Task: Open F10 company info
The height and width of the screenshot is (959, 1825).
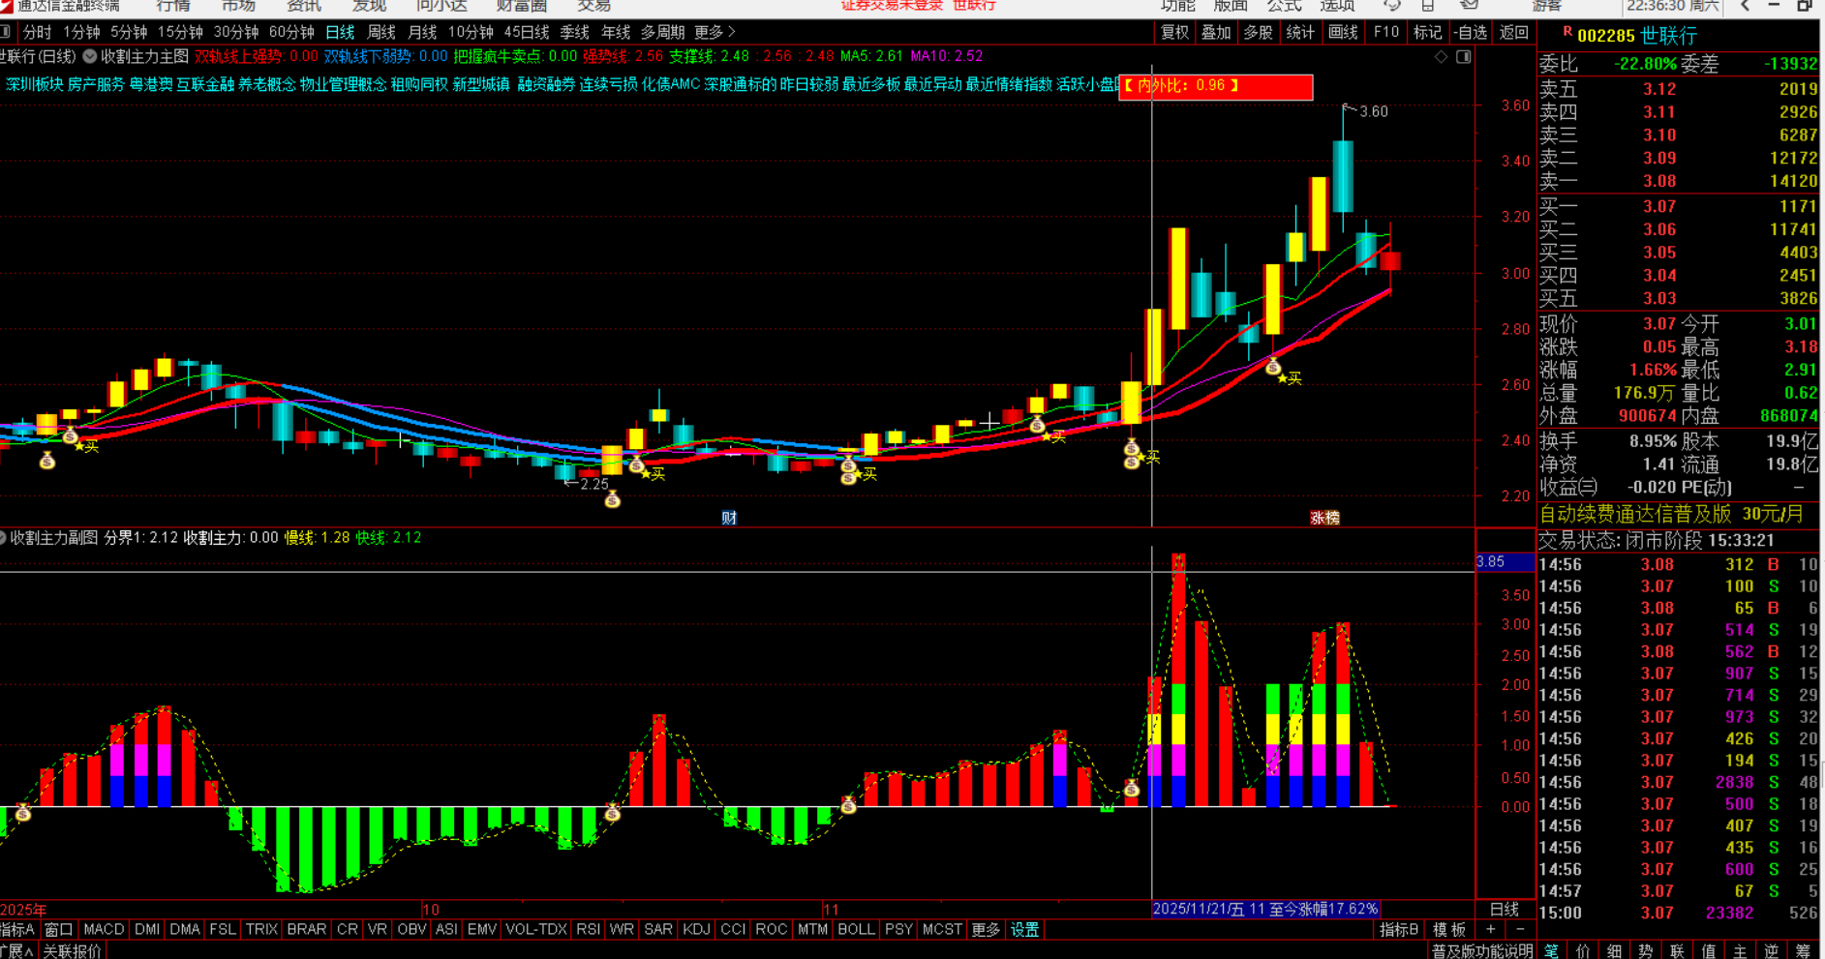Action: 1386,32
